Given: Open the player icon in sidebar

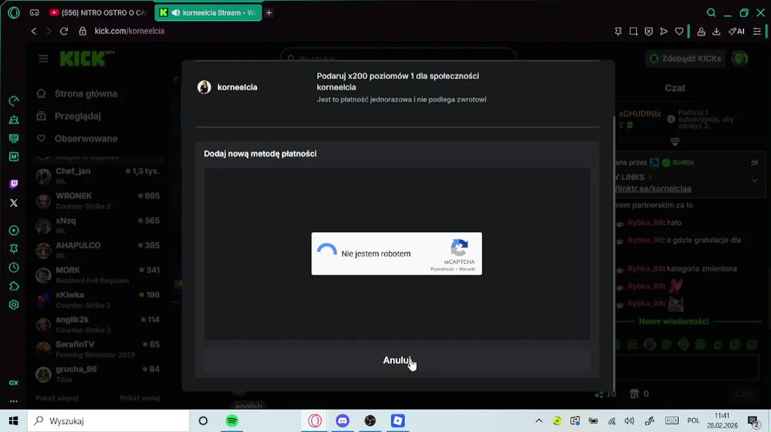Looking at the screenshot, I should [x=14, y=230].
